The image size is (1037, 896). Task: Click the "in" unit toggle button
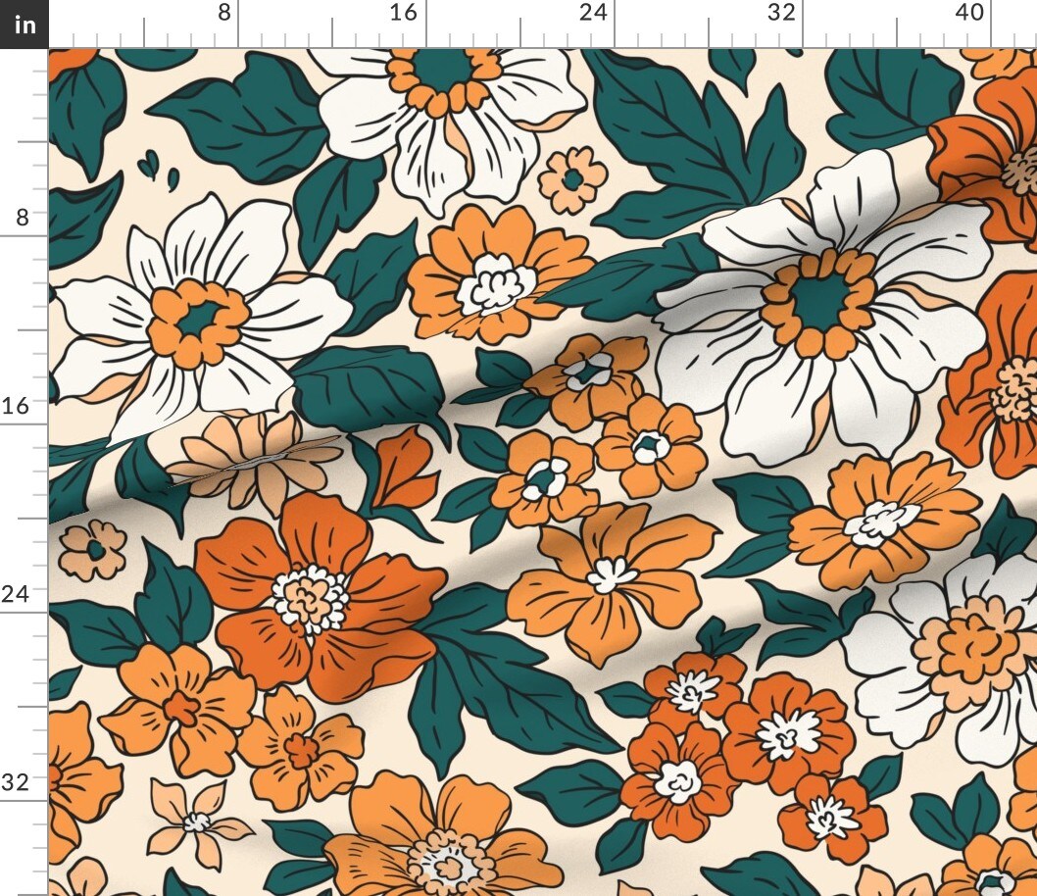(24, 24)
